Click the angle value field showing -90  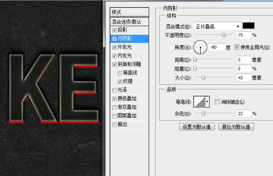click(217, 47)
